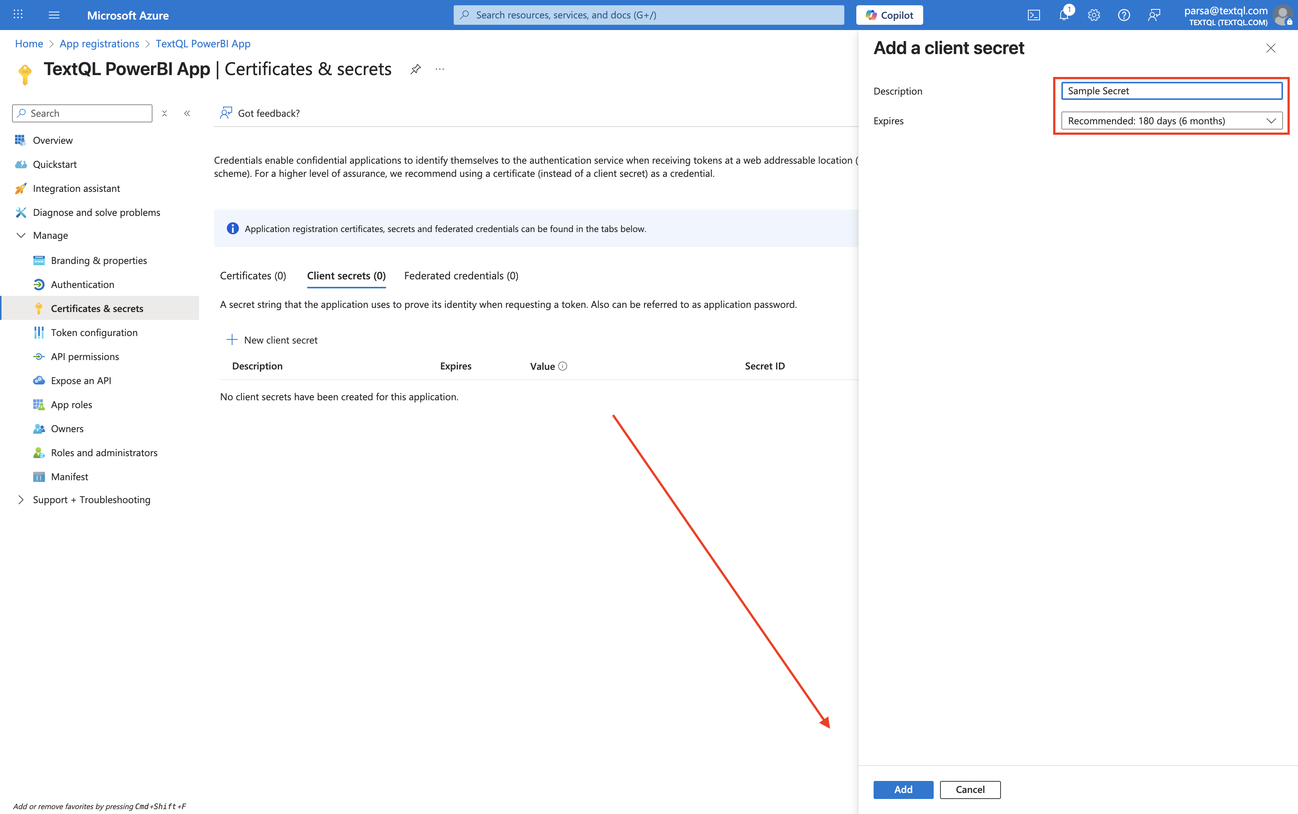The height and width of the screenshot is (814, 1298).
Task: Click the Cancel button
Action: [970, 789]
